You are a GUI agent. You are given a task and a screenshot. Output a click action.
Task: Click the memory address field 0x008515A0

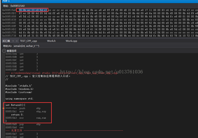click(104, 6)
